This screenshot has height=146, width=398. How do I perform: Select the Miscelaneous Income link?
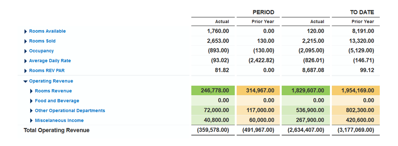59,120
